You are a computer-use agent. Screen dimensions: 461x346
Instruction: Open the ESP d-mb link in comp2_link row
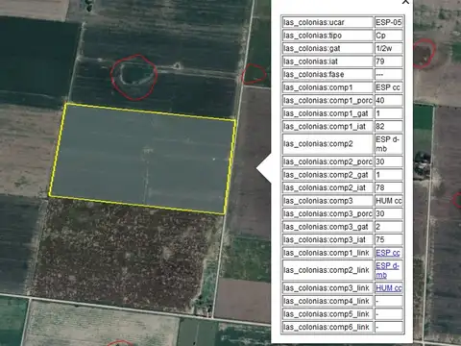387,270
